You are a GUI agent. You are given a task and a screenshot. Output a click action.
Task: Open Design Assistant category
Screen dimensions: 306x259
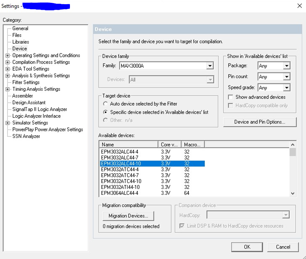[x=29, y=103]
